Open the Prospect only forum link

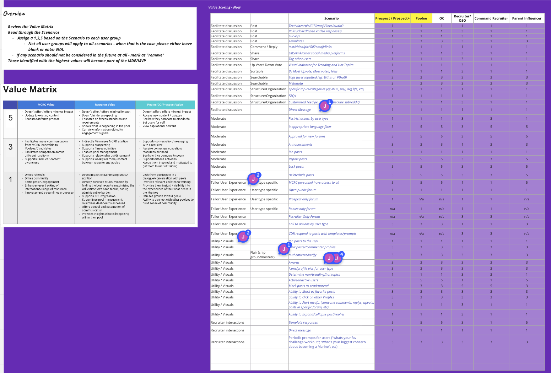point(303,199)
